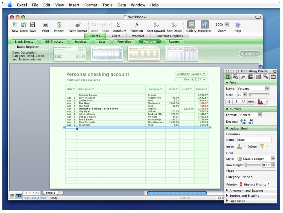The height and width of the screenshot is (213, 283).
Task: Toggle the Gallery button in toolbar
Action: click(x=191, y=25)
